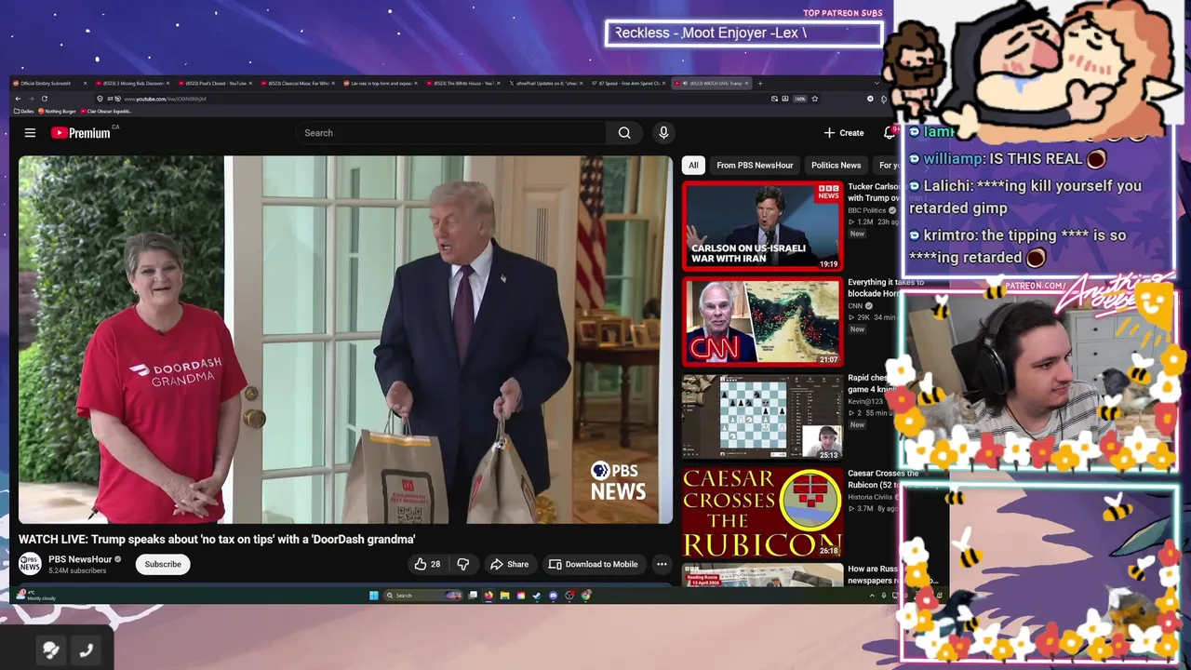Open the Dailies bookmarks folder
1191x670 pixels.
tap(24, 111)
